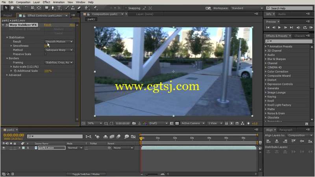The height and width of the screenshot is (177, 315).
Task: Open the Animation menu
Action: click(59, 2)
